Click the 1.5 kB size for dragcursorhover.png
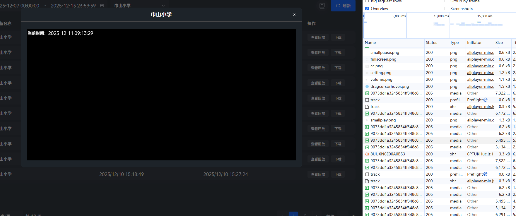Screen dimensions: 516x216 pos(504,87)
